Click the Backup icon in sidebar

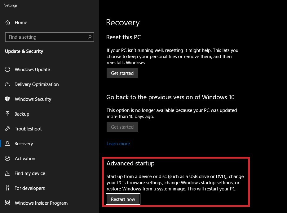[x=7, y=114]
